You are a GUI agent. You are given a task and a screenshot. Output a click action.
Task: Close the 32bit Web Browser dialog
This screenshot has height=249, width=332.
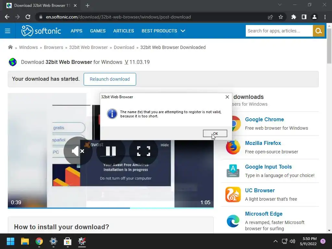(227, 97)
